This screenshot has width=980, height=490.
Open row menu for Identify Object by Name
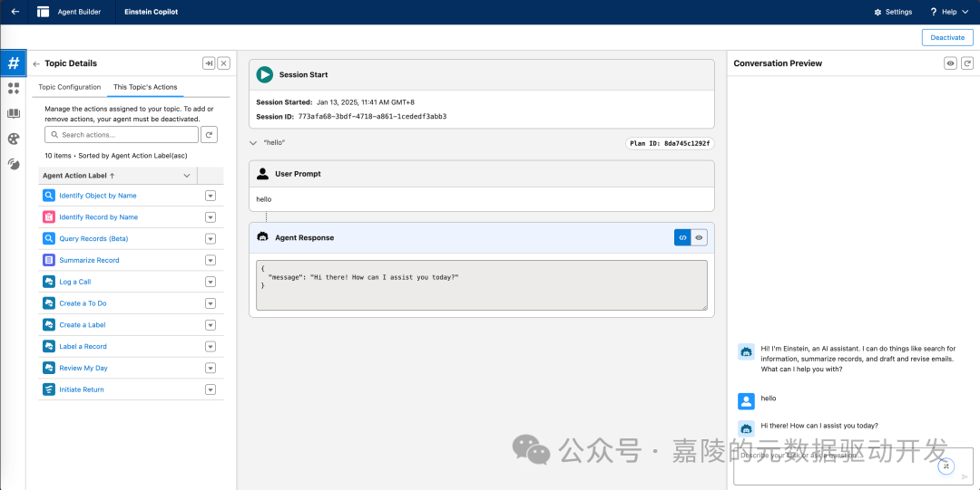coord(211,196)
